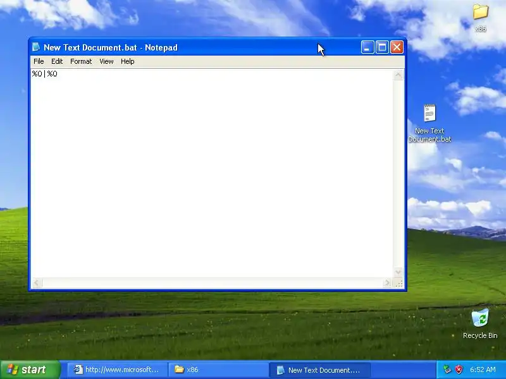Click the Notepad icon in the title bar
The image size is (506, 379).
pyautogui.click(x=36, y=47)
